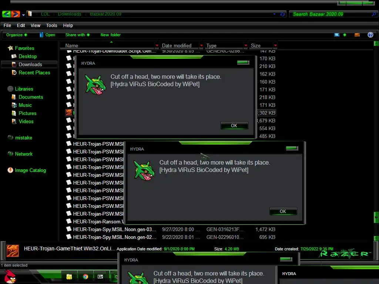Open the Help menu
The image size is (379, 284).
tap(68, 26)
